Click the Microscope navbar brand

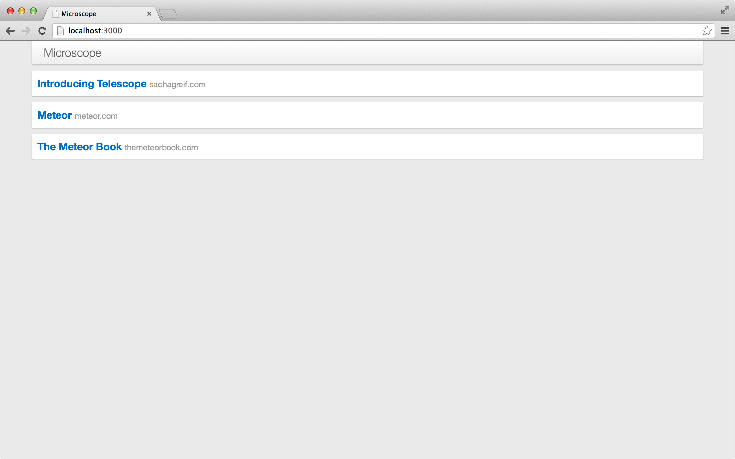pyautogui.click(x=72, y=53)
